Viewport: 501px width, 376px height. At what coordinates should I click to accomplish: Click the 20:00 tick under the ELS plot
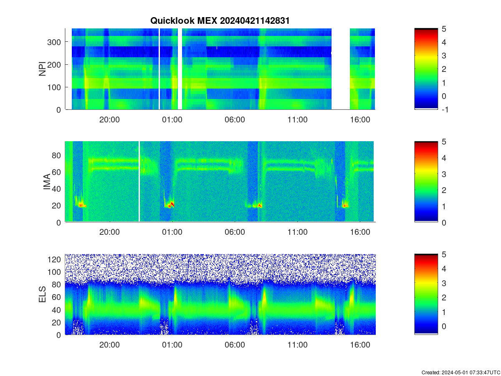109,345
